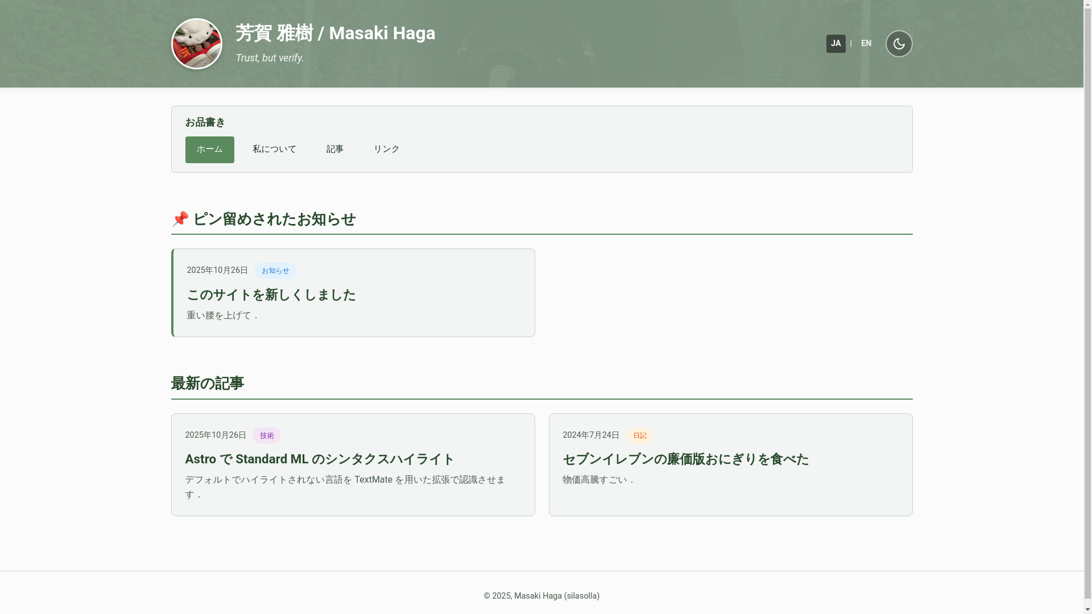Go to 私について page
Image resolution: width=1092 pixels, height=614 pixels.
pos(274,150)
